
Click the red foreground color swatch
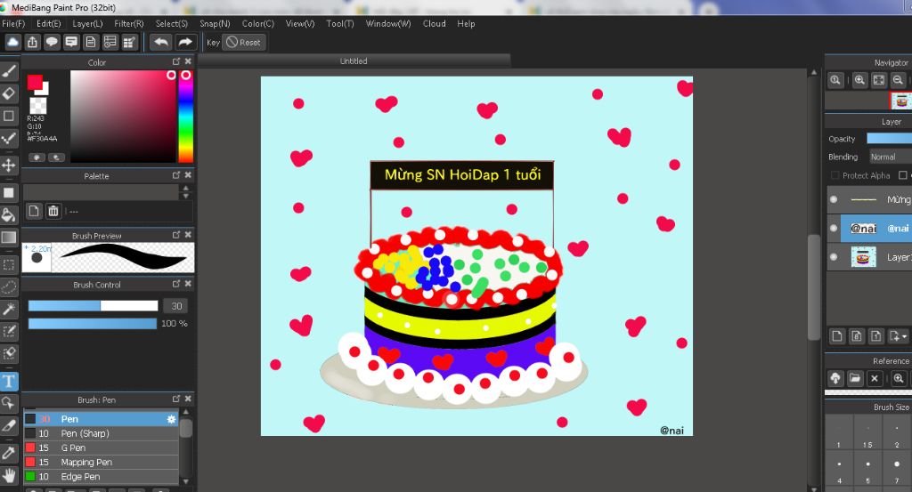coord(35,83)
